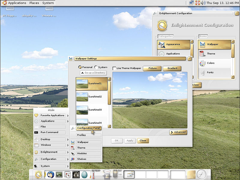Click the Advanced button
The height and width of the screenshot is (180, 240).
click(178, 132)
